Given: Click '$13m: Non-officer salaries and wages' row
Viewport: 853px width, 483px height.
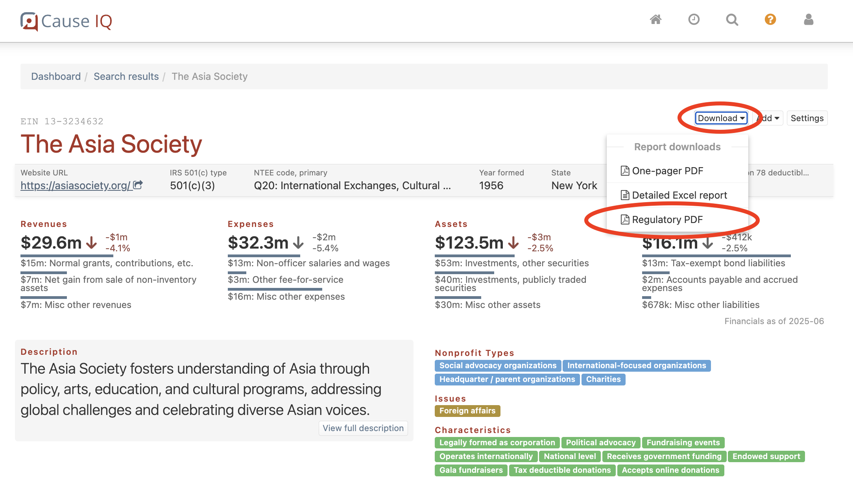Looking at the screenshot, I should click(x=309, y=263).
